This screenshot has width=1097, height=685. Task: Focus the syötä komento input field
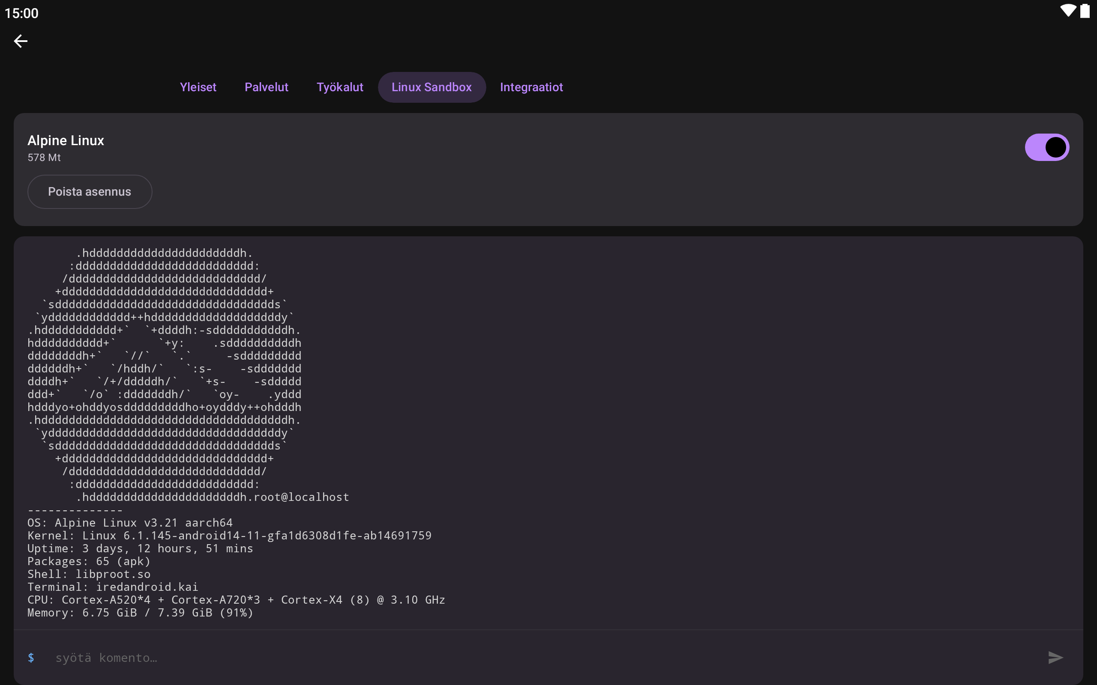coord(544,657)
